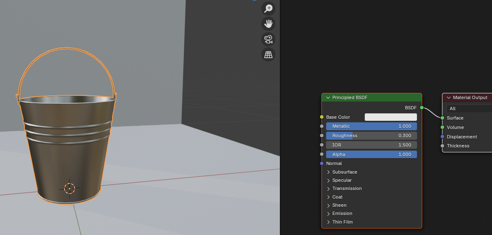Switch perspective/orthographic with the grid icon
Viewport: 492px width, 235px height.
(x=268, y=54)
